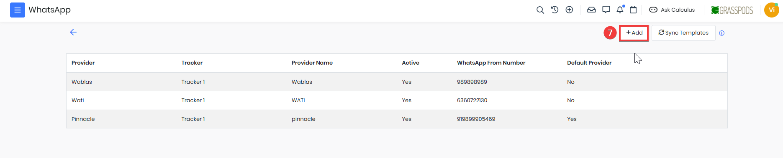Click the search magnifier icon
This screenshot has height=158, width=783.
(540, 10)
